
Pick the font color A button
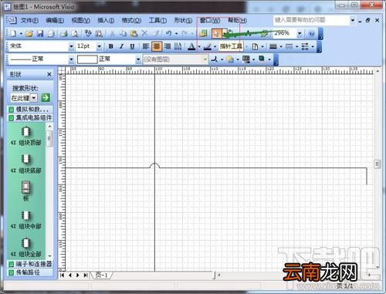[x=191, y=46]
